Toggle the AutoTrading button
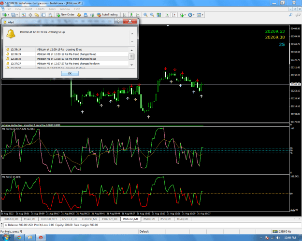Image resolution: width=302 pixels, height=241 pixels. click(x=107, y=14)
